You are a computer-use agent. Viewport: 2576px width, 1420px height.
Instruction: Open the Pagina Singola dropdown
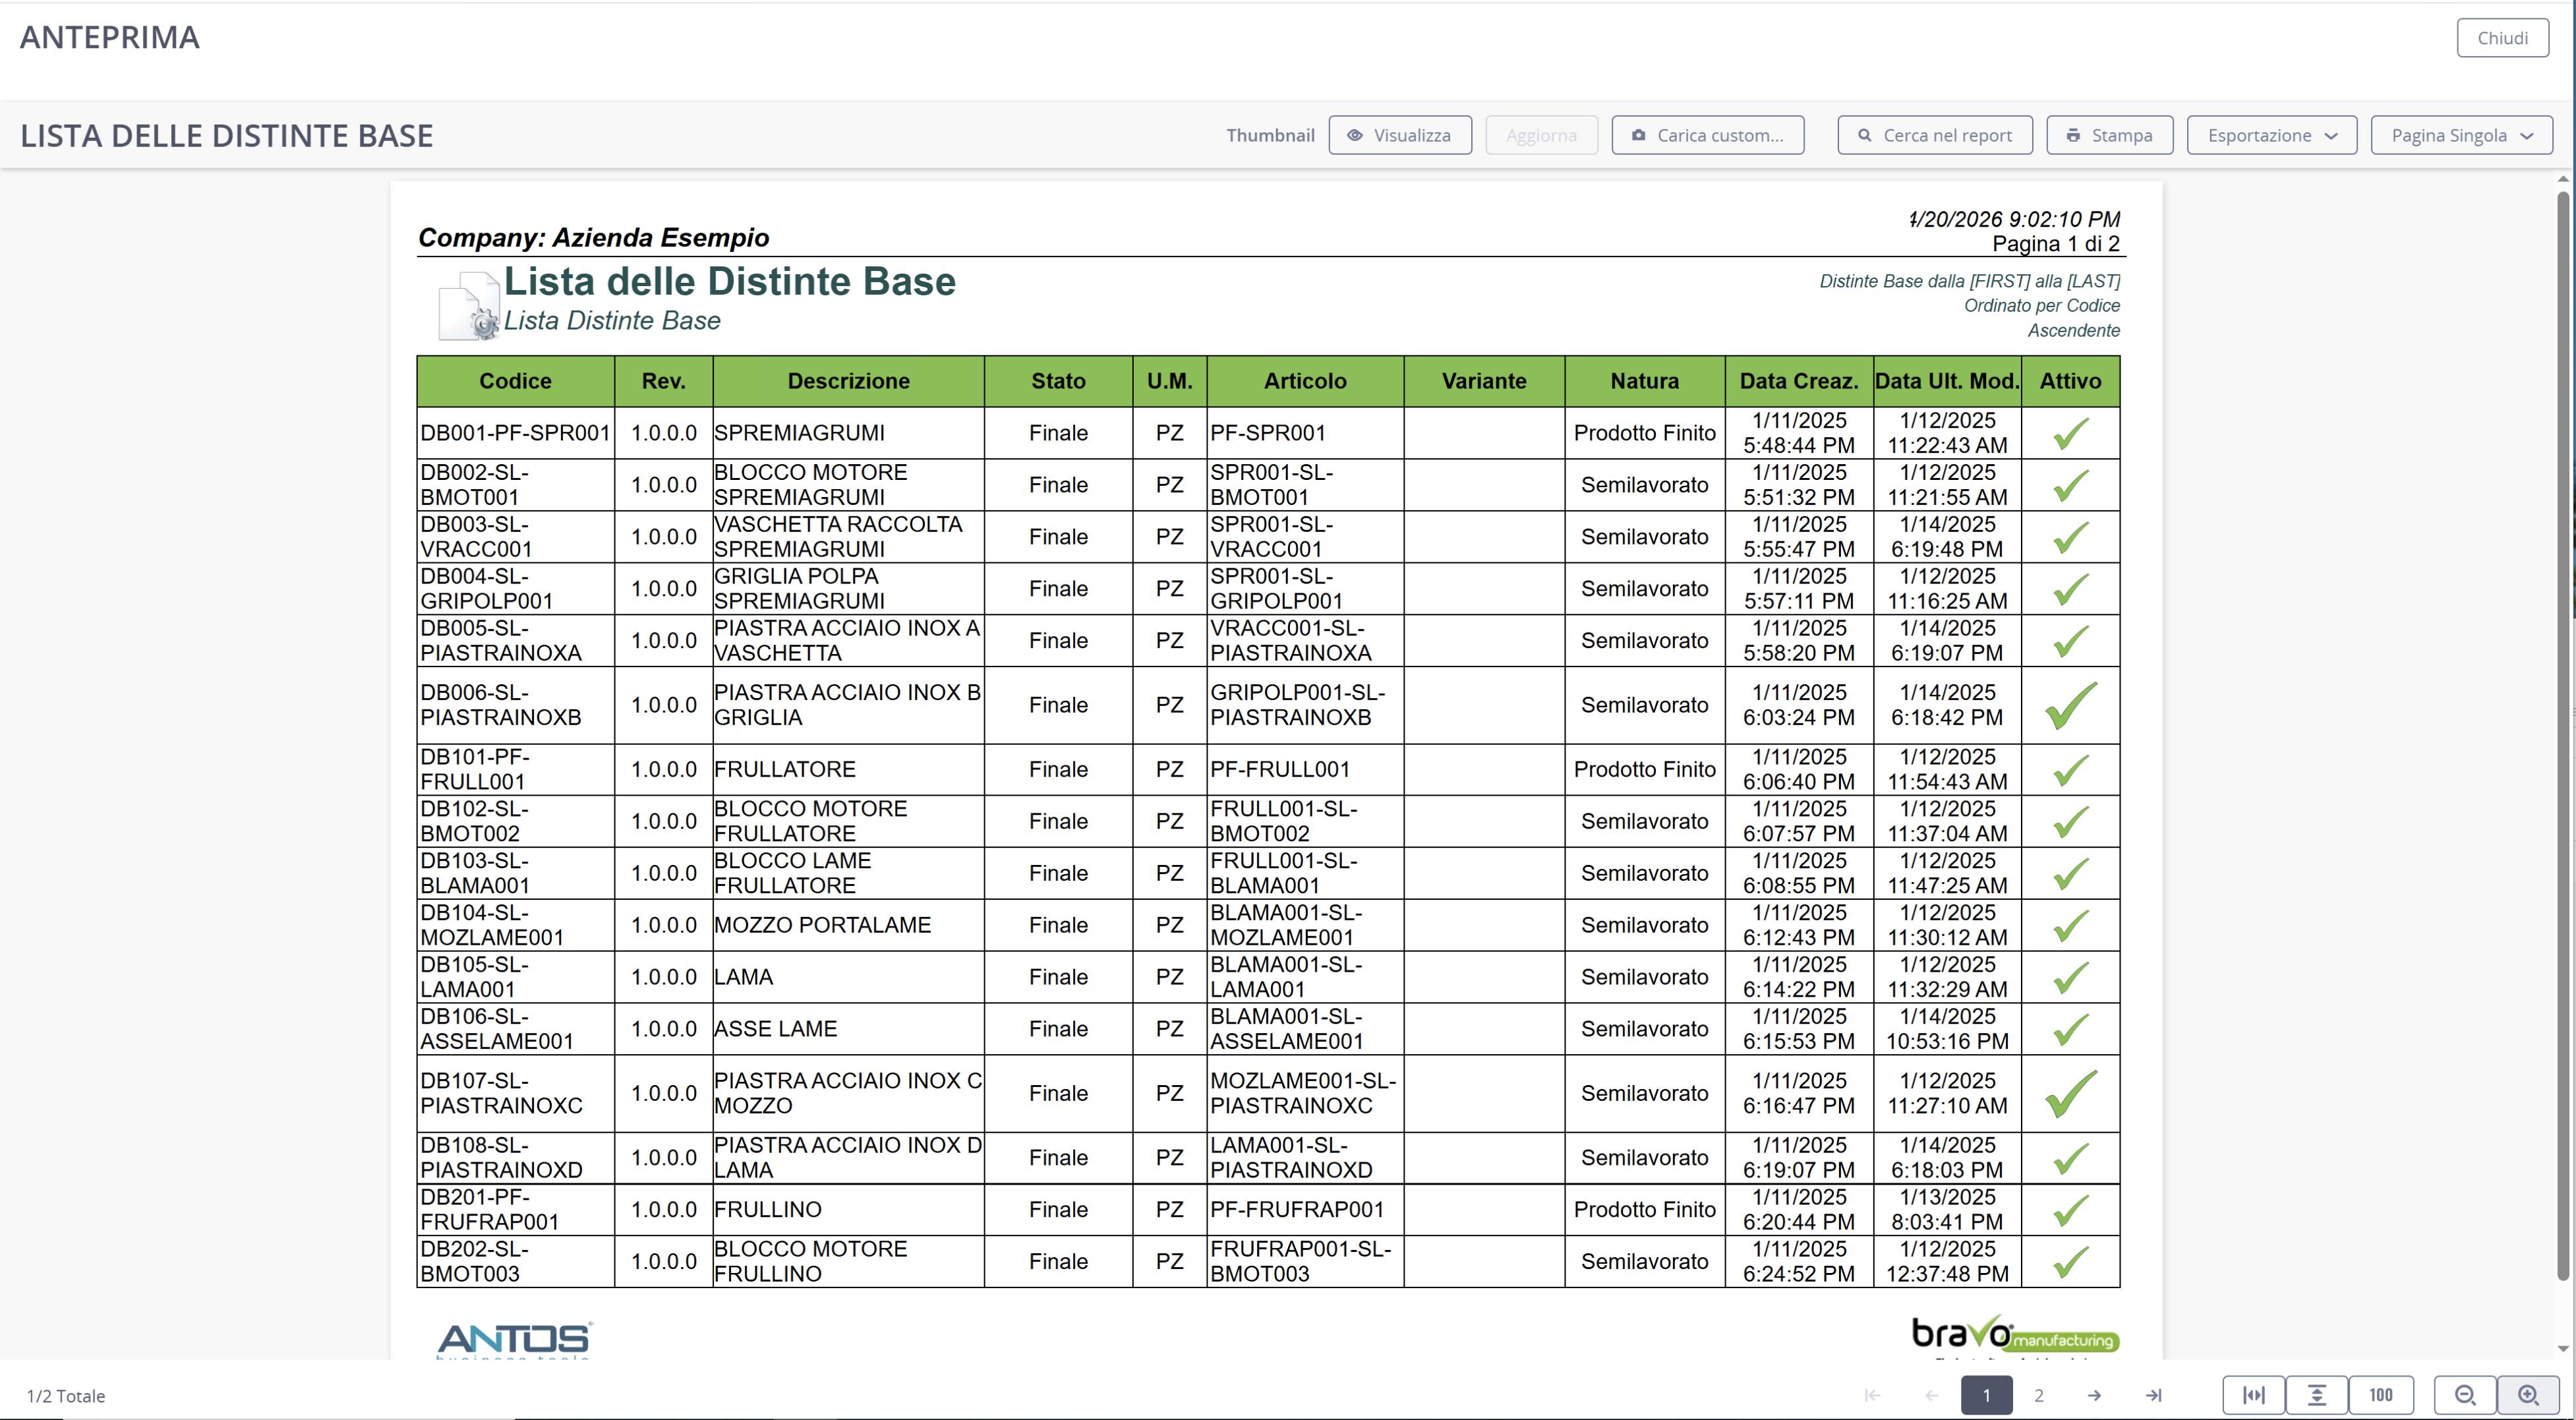tap(2461, 135)
